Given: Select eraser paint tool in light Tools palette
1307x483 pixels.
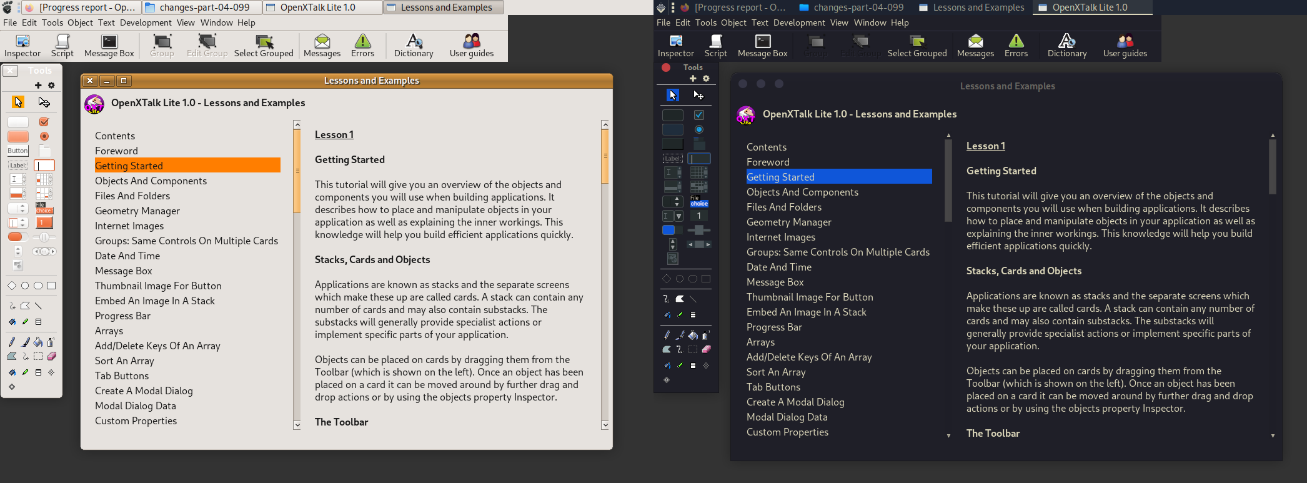Looking at the screenshot, I should click(x=52, y=356).
